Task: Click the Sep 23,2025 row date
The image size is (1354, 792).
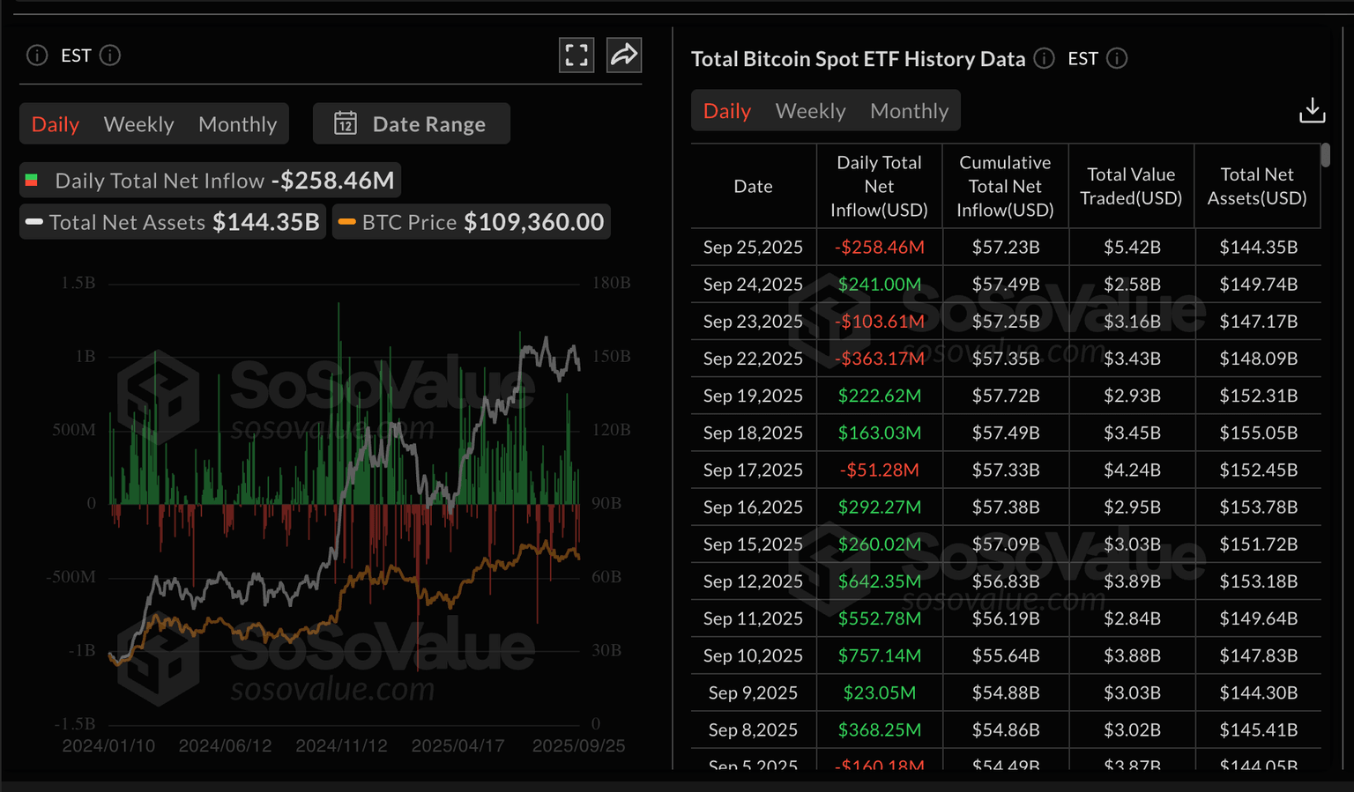Action: 754,322
